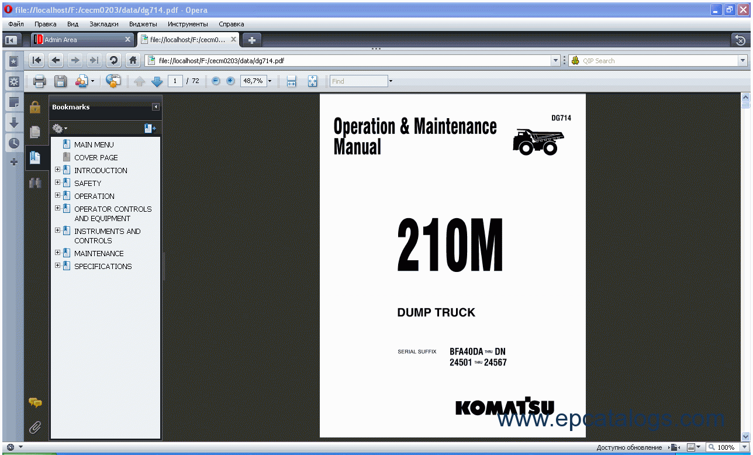The height and width of the screenshot is (455, 753).
Task: Toggle Opera panel sidebar visibility
Action: click(11, 40)
